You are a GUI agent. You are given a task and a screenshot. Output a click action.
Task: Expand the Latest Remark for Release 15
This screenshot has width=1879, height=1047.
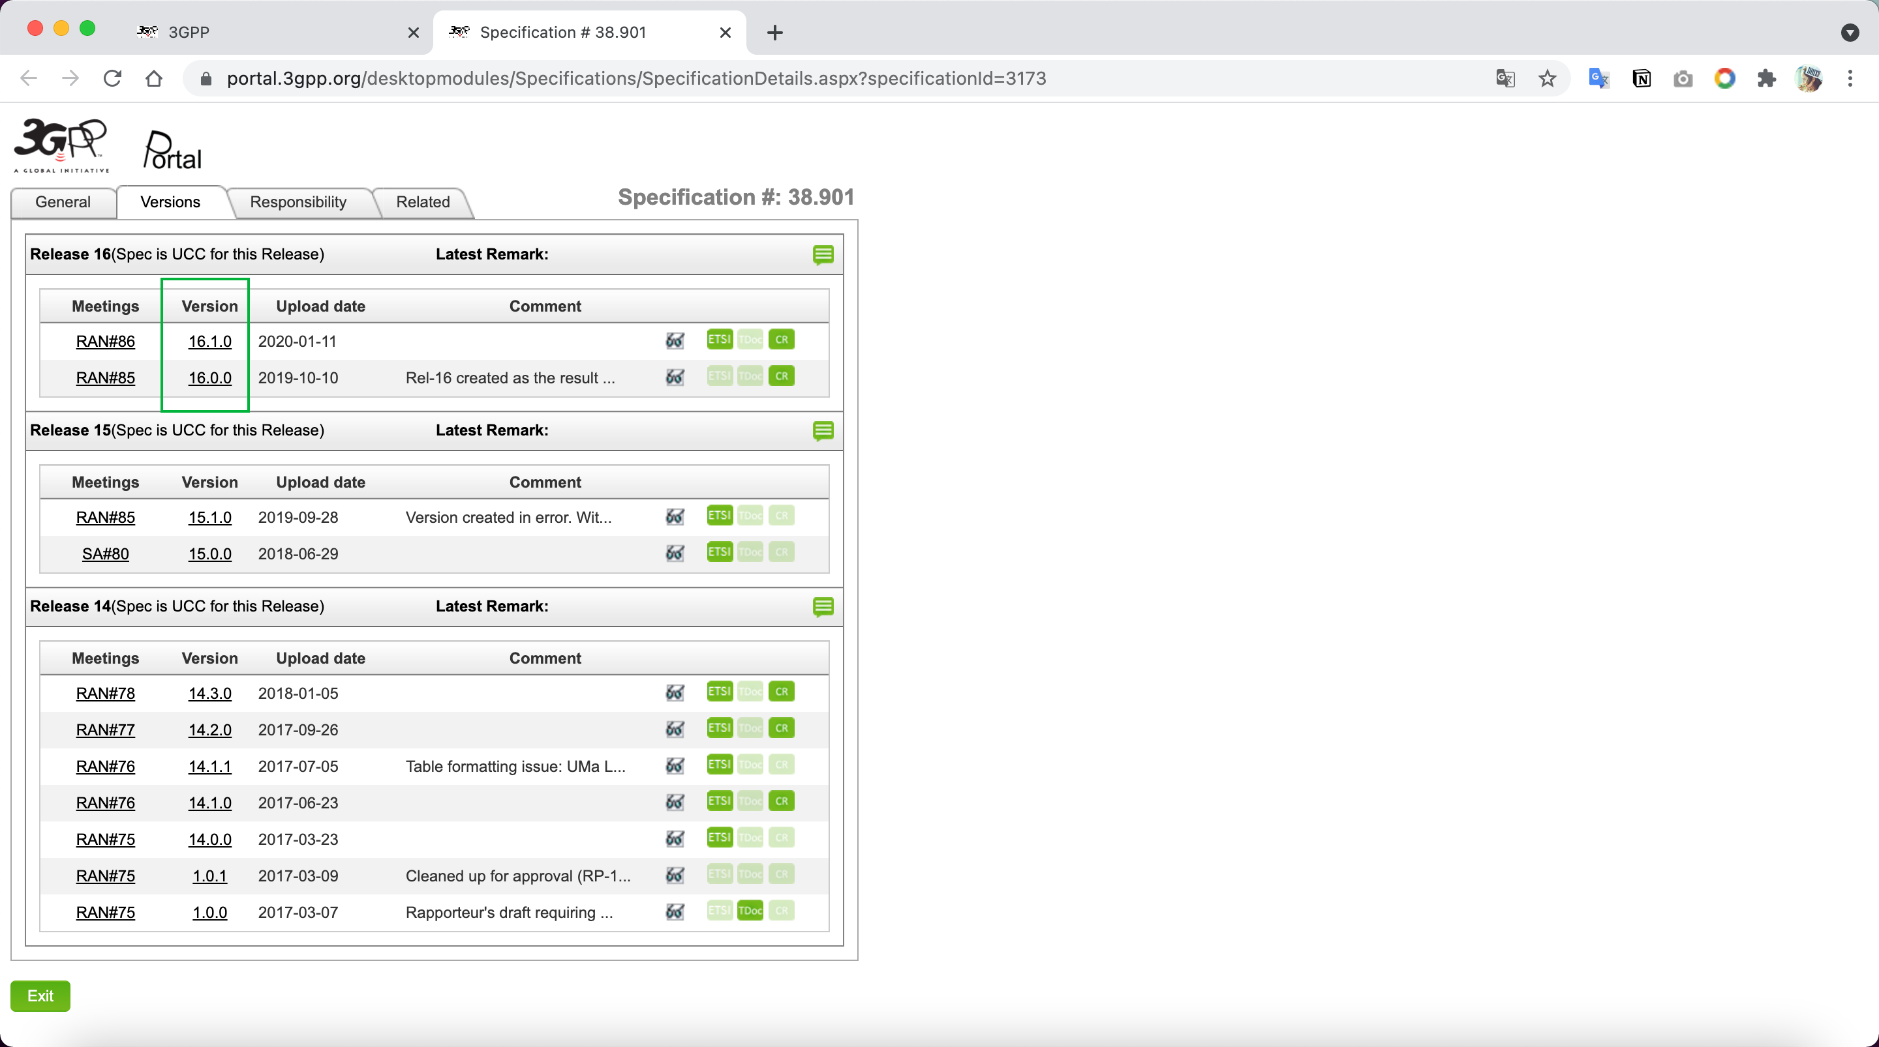[x=823, y=431]
